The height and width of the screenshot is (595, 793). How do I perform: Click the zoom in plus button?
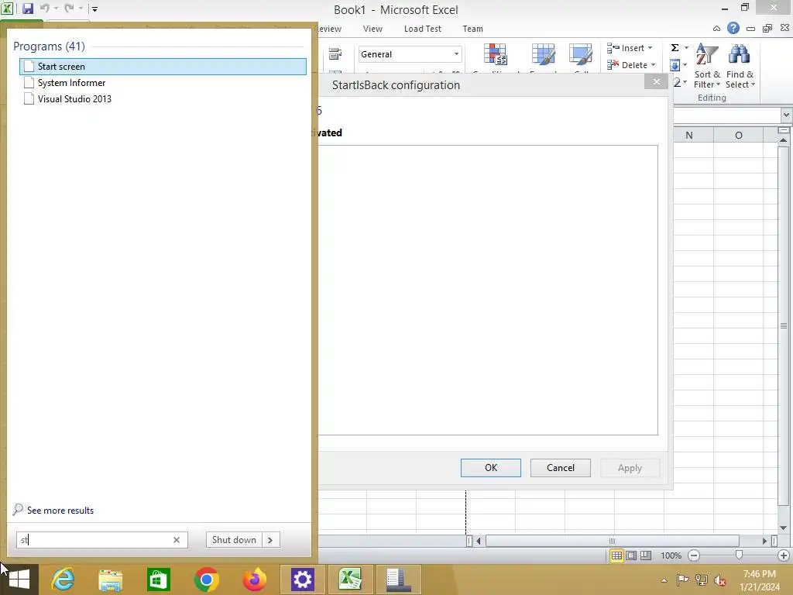(x=784, y=555)
